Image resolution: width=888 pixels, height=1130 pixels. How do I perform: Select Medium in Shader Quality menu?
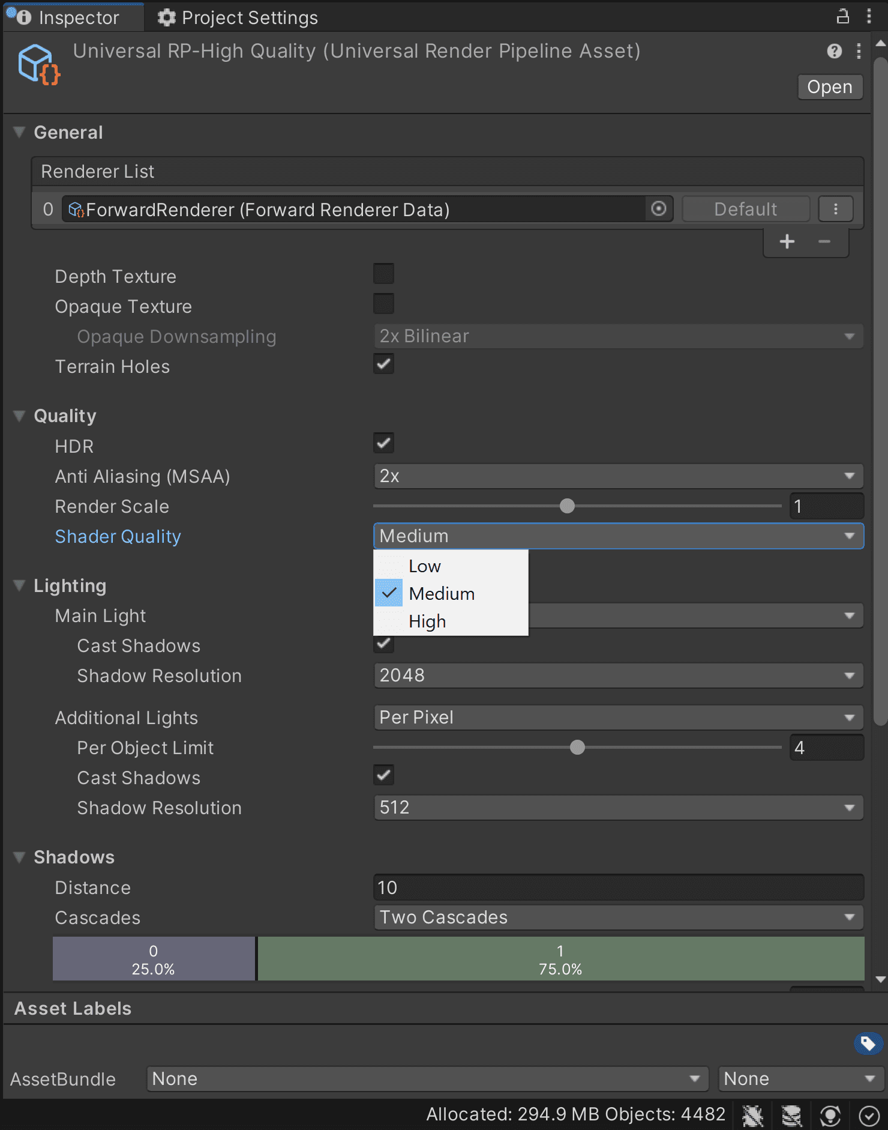pos(451,594)
